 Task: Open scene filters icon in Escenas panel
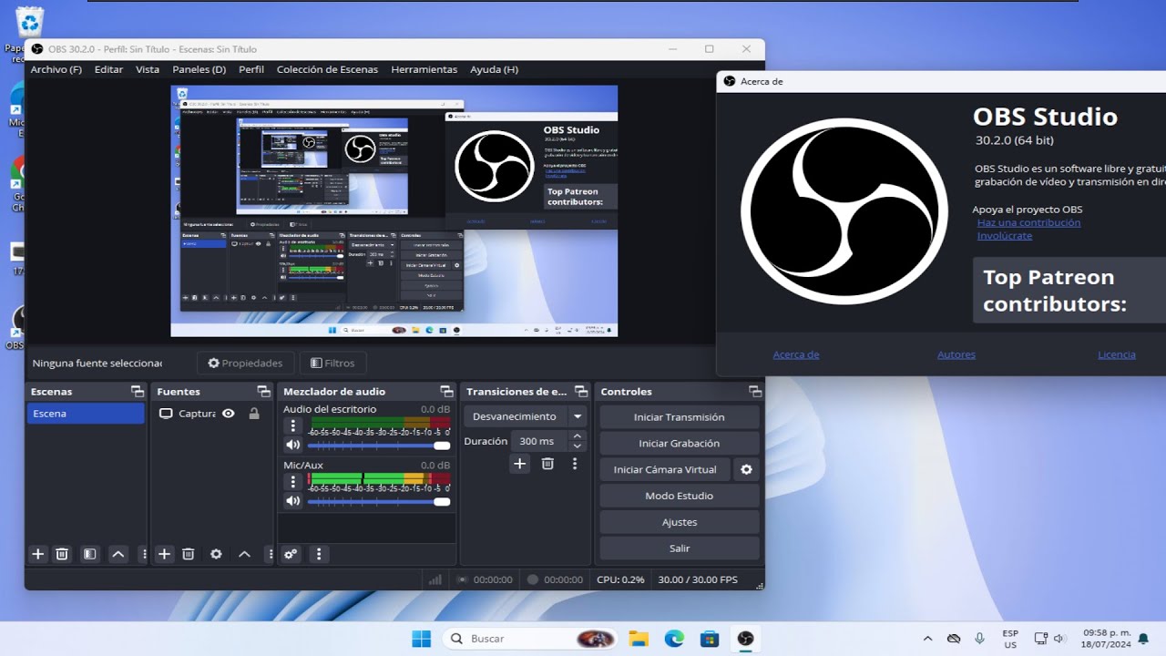pyautogui.click(x=89, y=554)
